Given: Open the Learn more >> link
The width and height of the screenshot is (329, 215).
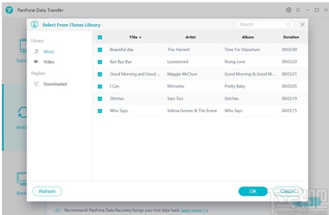Looking at the screenshot, I should [194, 210].
